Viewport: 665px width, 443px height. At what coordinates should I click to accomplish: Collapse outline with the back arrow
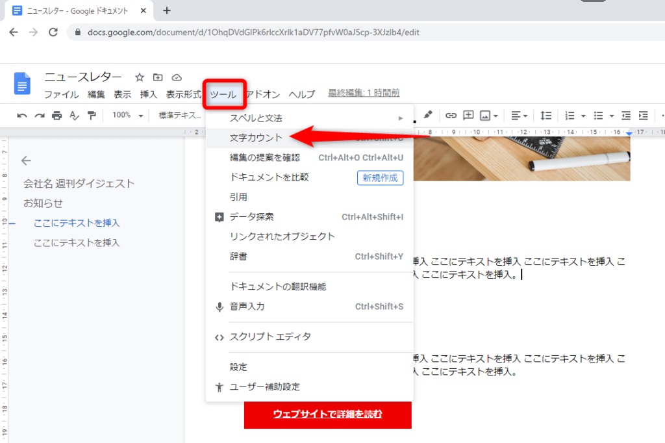click(26, 160)
